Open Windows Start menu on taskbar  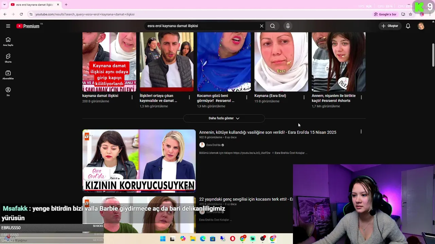pos(163,239)
